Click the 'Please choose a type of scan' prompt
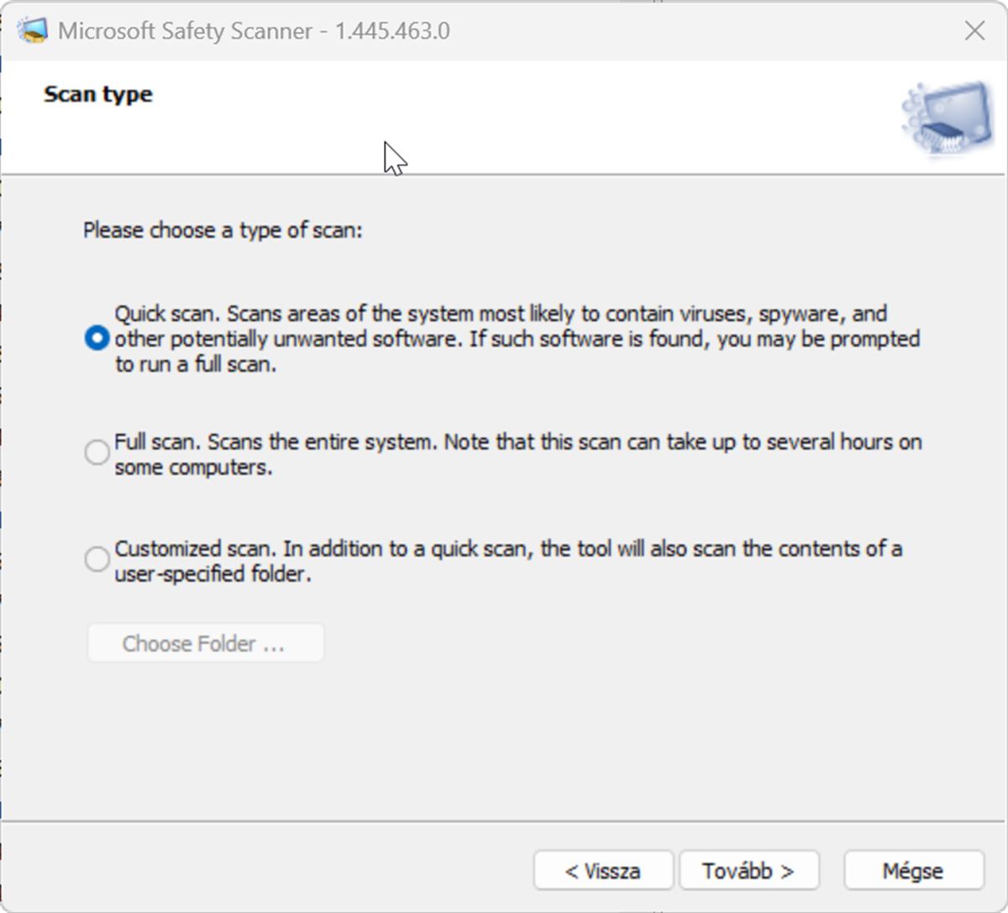Viewport: 1008px width, 913px height. pos(223,230)
